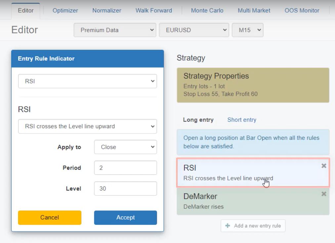Viewport: 335px width, 243px height.
Task: Open the EURUSD symbol dropdown
Action: (x=193, y=30)
